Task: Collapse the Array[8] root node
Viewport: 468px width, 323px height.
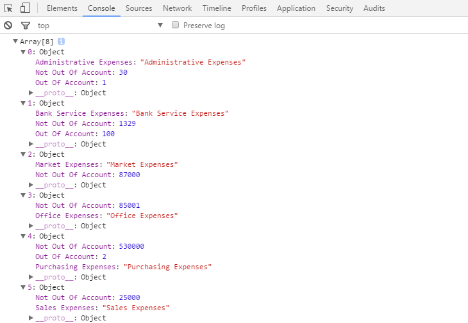Action: coord(16,42)
